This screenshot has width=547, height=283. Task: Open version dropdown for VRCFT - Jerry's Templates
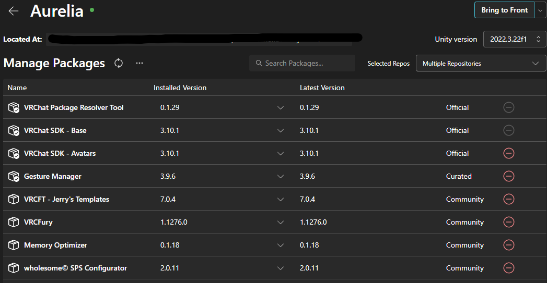pos(281,200)
